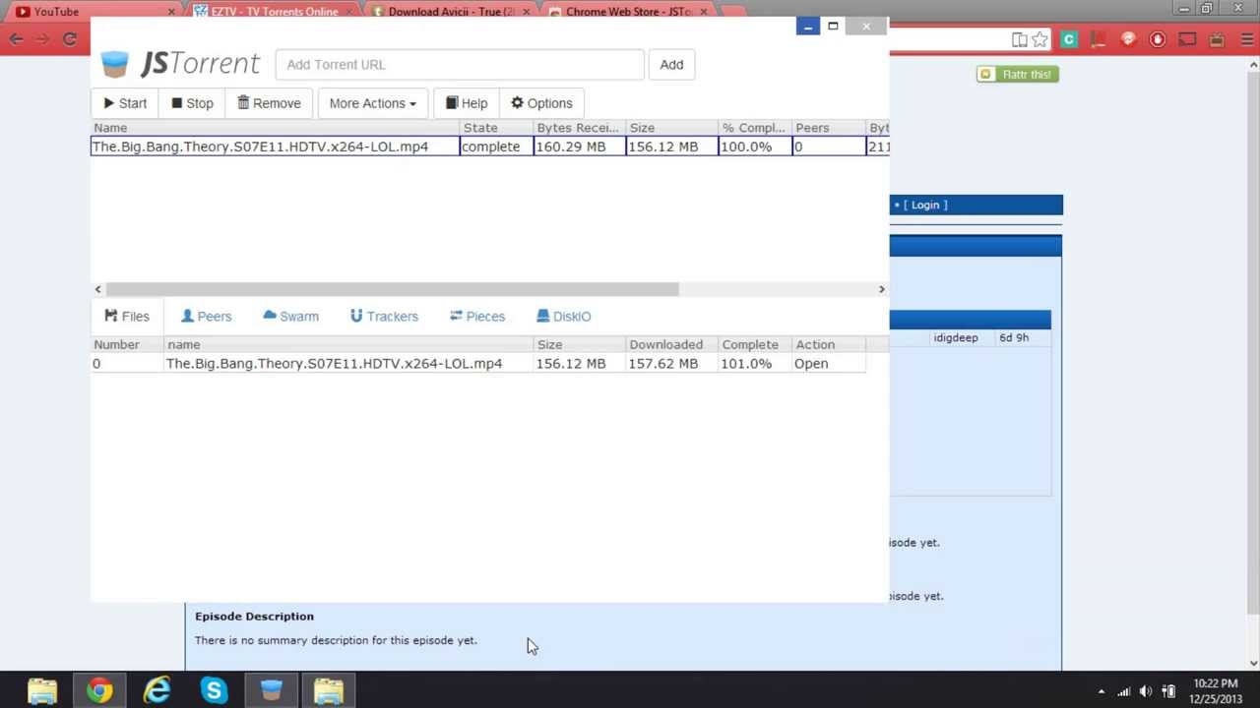The height and width of the screenshot is (708, 1260).
Task: Click the torrent list horizontal scrollbar thumb
Action: 392,289
